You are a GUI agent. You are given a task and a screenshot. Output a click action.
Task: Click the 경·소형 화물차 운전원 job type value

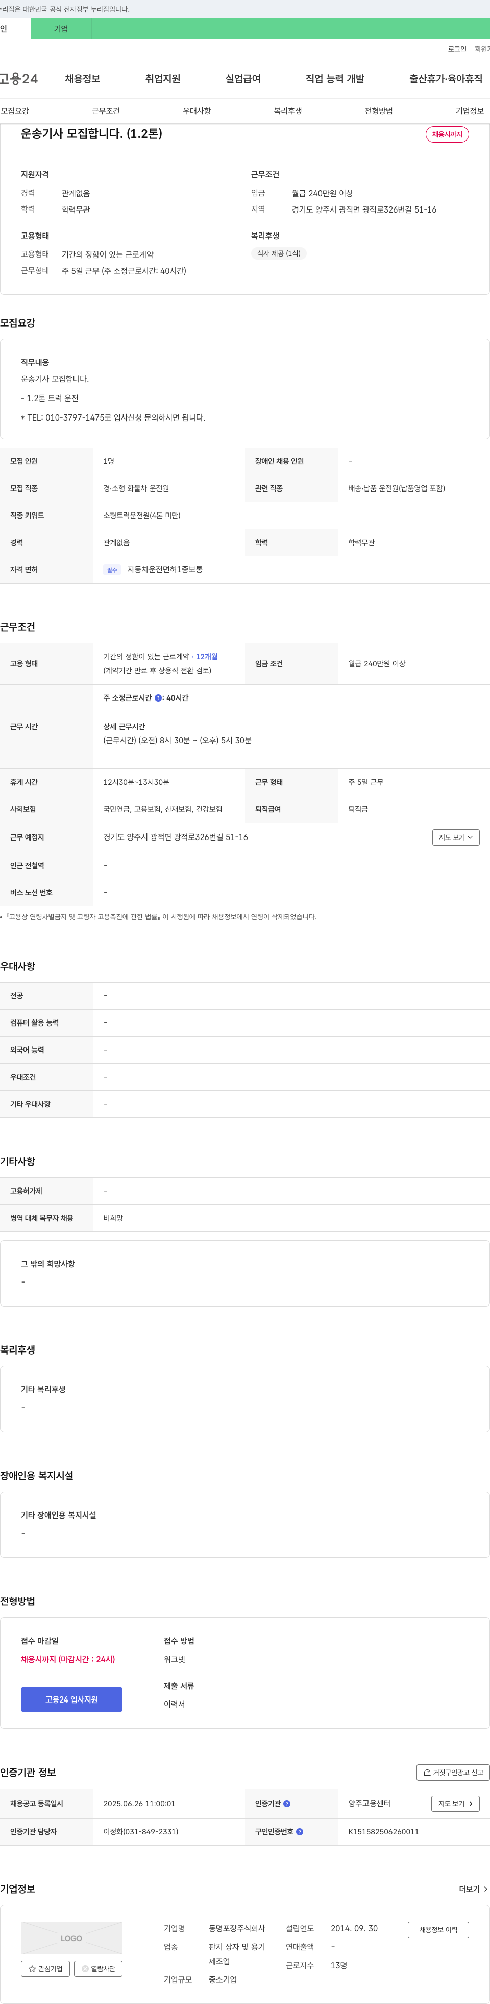136,488
